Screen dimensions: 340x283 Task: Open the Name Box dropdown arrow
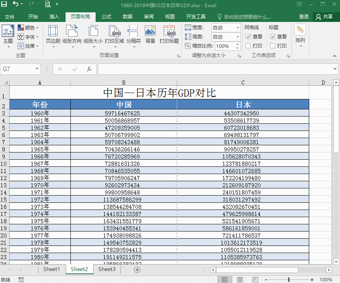tap(37, 69)
